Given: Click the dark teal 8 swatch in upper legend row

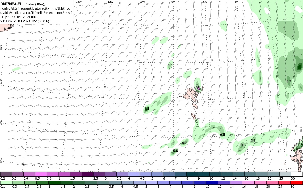Looking at the screenshot, I should [192, 175].
